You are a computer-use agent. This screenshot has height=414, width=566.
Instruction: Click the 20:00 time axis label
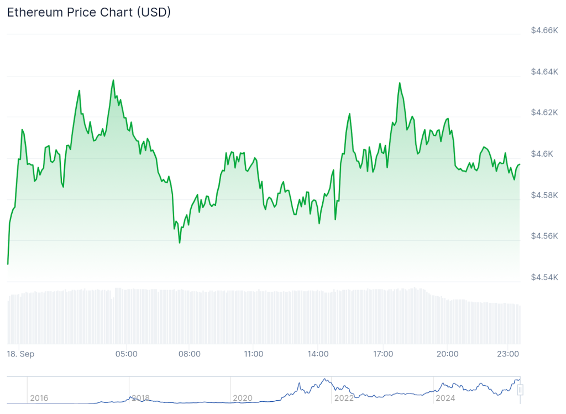click(x=447, y=354)
